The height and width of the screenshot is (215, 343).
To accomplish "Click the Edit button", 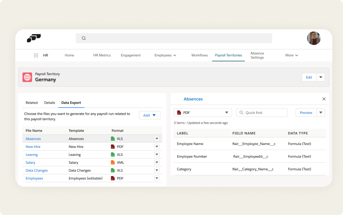I will pyautogui.click(x=309, y=77).
